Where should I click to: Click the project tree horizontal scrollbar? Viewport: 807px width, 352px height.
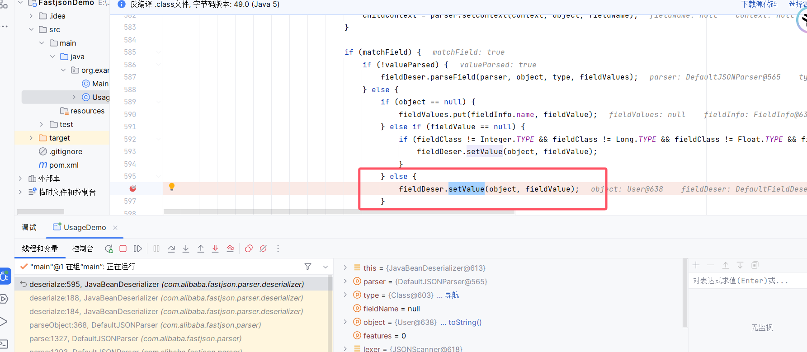click(x=41, y=212)
